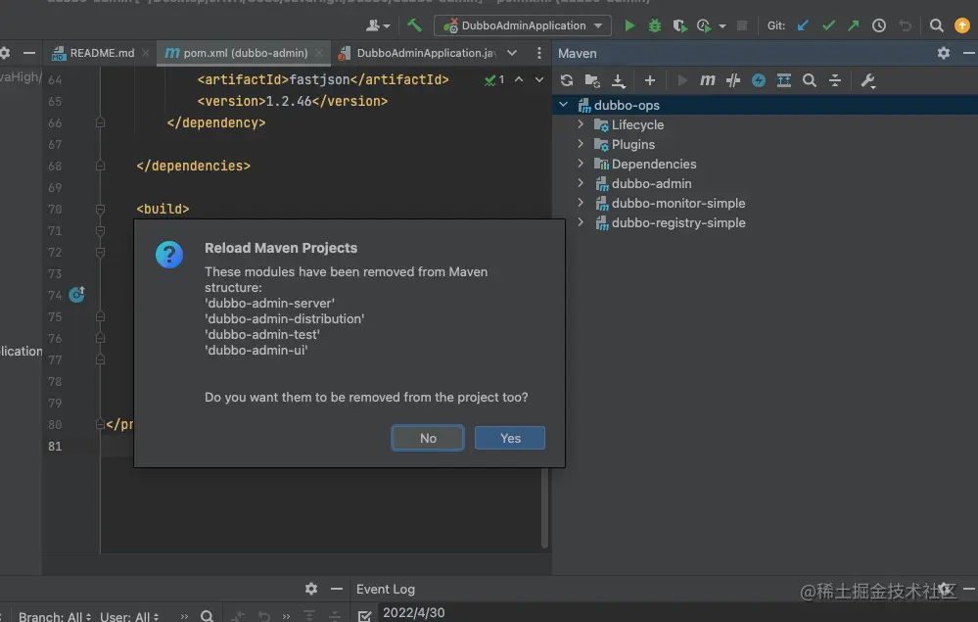Expand the Plugins node
Screen dimensions: 978x622
pos(581,143)
